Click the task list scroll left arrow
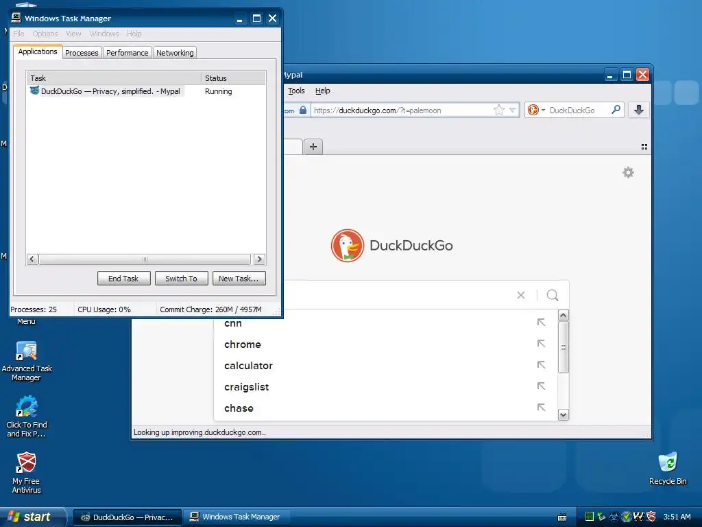The height and width of the screenshot is (527, 702). pyautogui.click(x=32, y=259)
